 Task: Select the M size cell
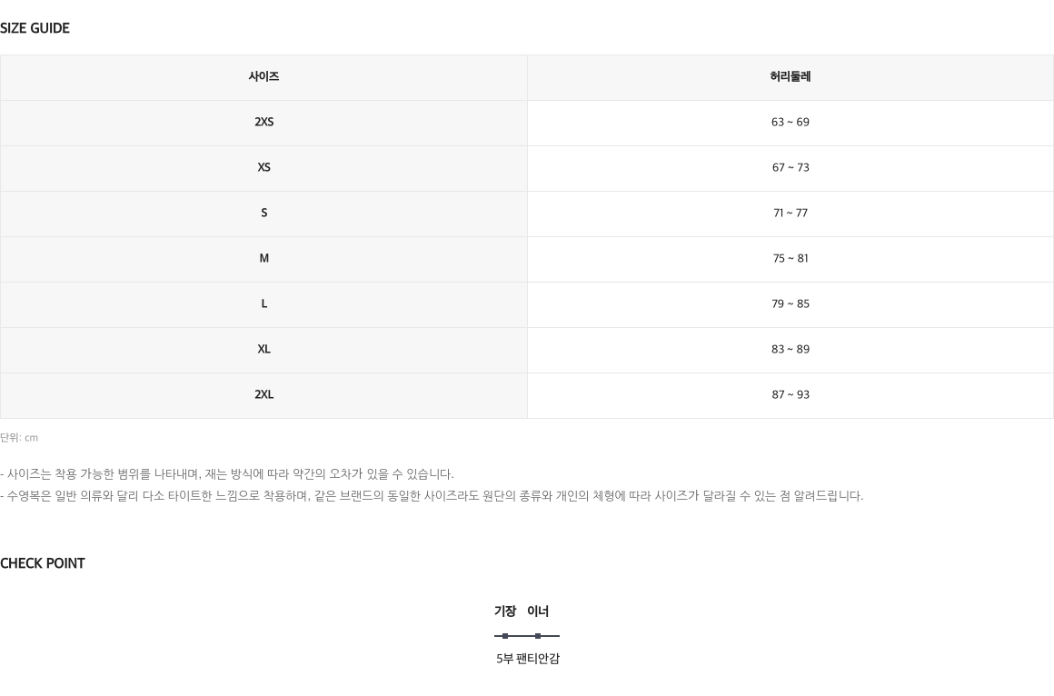coord(263,259)
